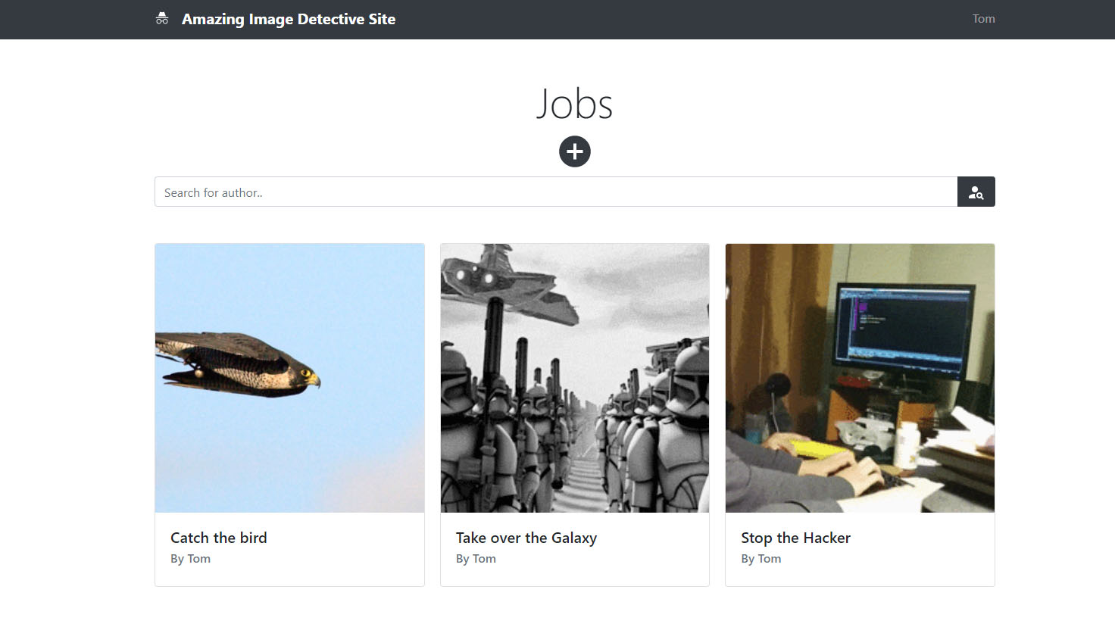Click By Tom under Take over the Galaxy

tap(476, 559)
